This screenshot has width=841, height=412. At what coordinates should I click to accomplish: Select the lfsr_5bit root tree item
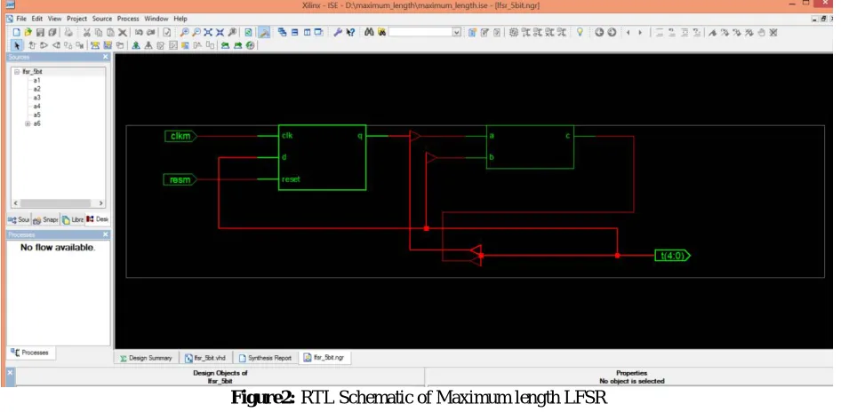[33, 71]
